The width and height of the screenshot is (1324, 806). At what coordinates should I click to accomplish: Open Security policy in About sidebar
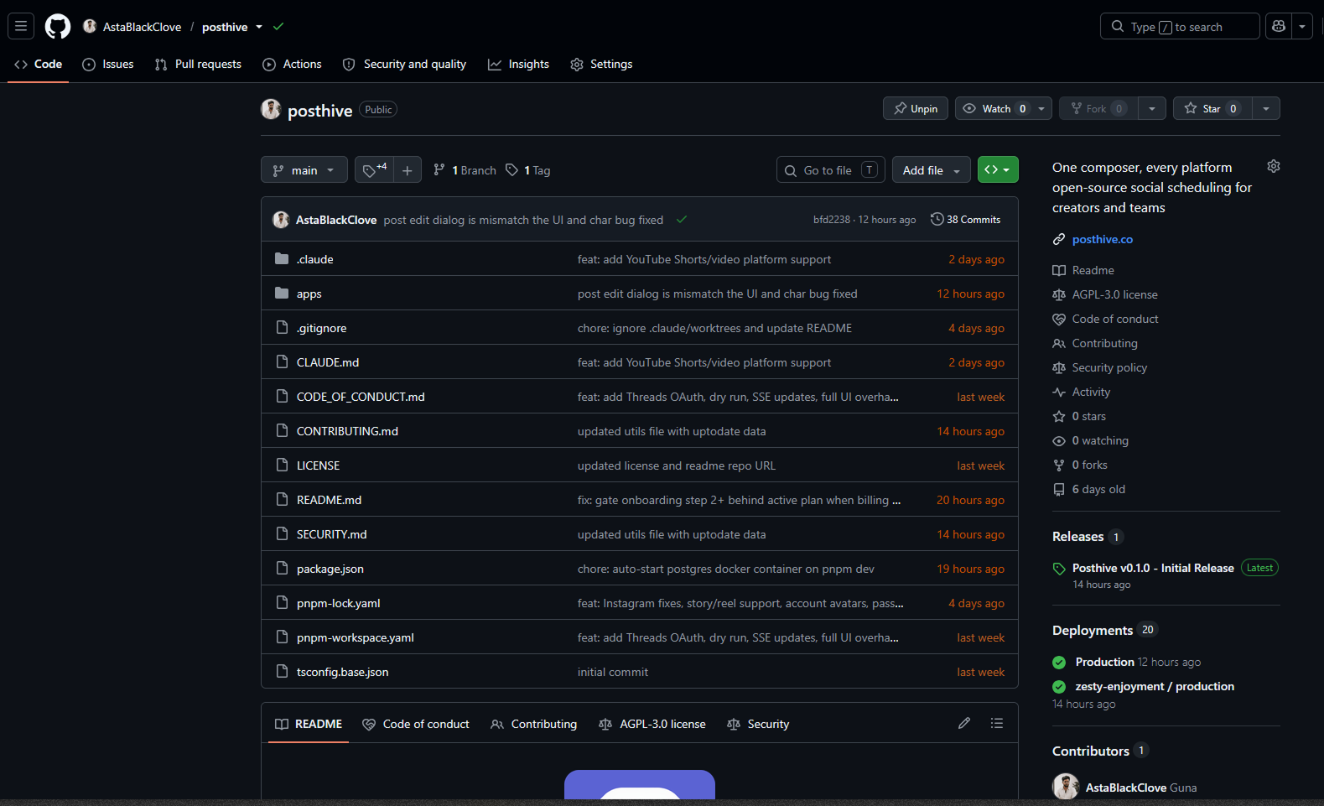[x=1109, y=367]
